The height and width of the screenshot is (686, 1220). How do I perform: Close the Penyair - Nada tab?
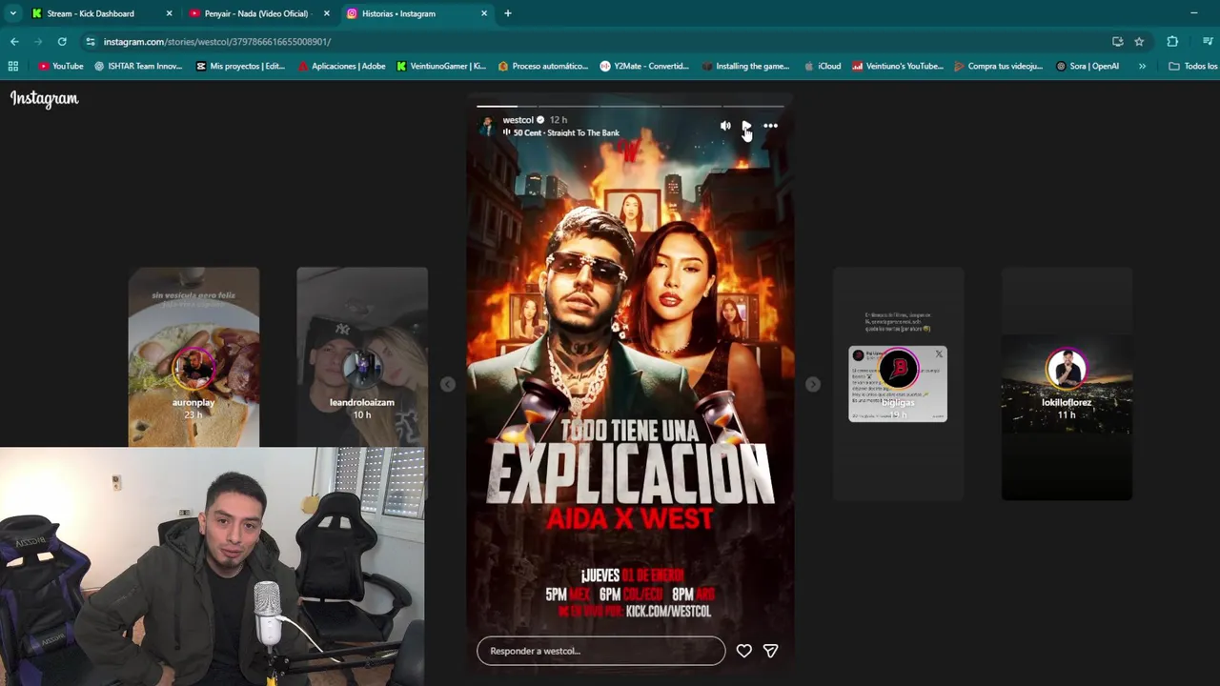click(x=327, y=13)
